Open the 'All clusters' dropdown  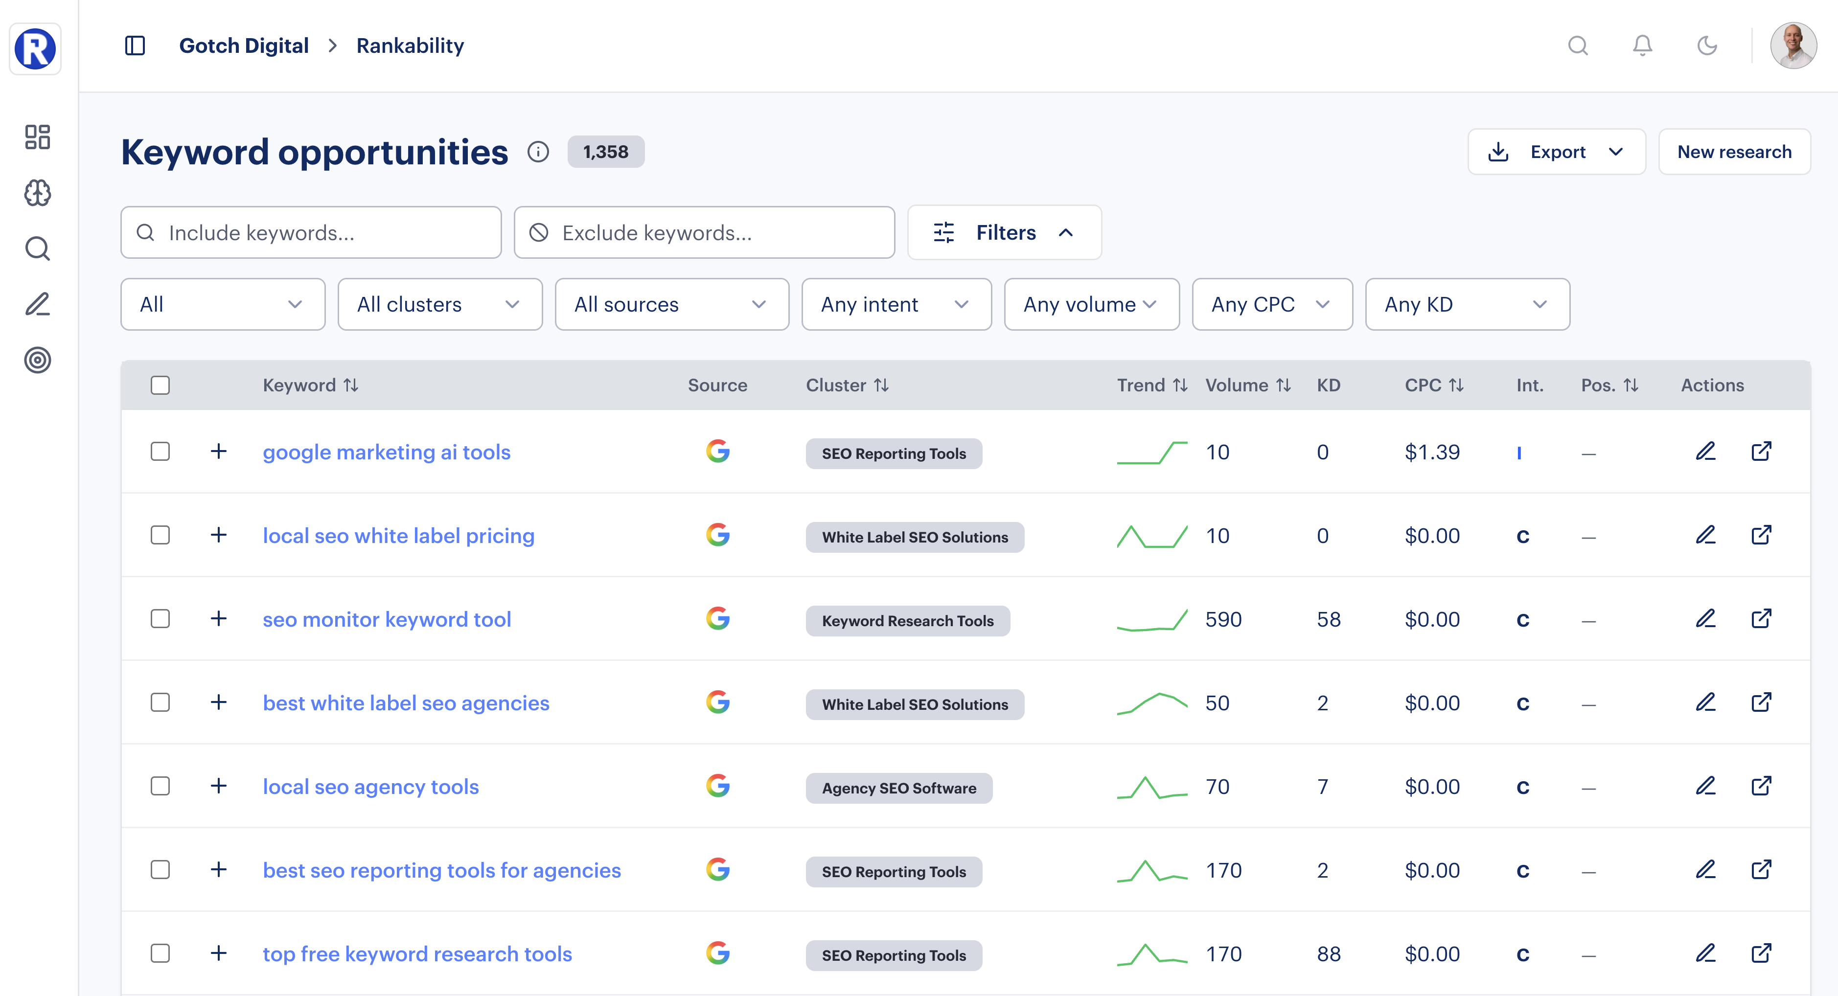[439, 304]
